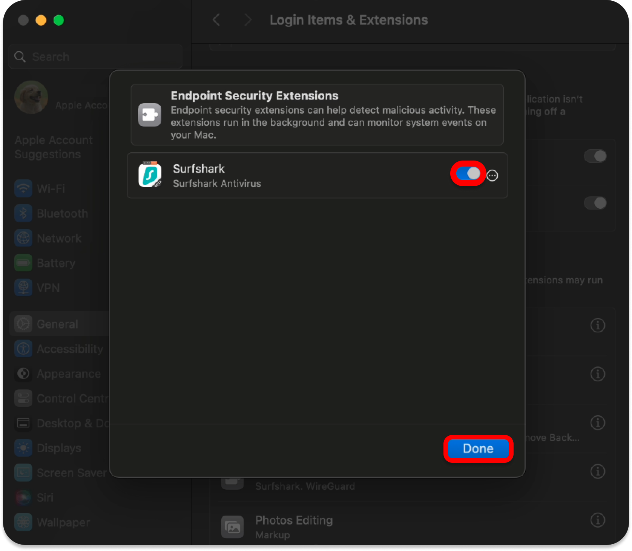Open Surfshark more options ellipsis button
Screen dimensions: 632x551
pos(492,176)
